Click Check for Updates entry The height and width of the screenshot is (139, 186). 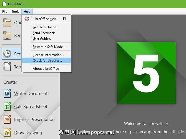coord(47,61)
